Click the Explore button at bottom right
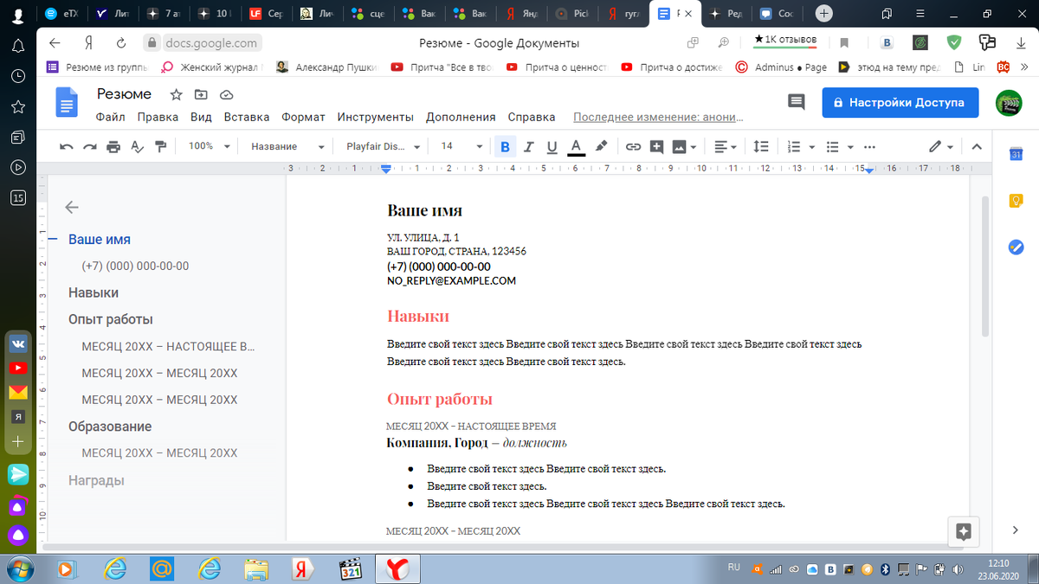This screenshot has height=584, width=1039. click(964, 532)
